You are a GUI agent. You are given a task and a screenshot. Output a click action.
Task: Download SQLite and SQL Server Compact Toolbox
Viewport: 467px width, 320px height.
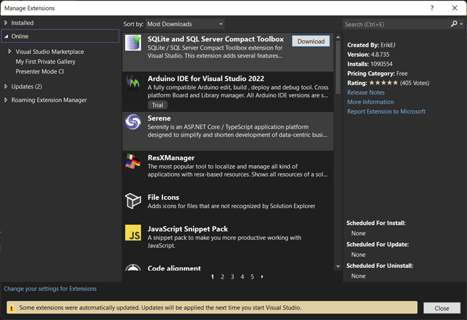(x=311, y=41)
